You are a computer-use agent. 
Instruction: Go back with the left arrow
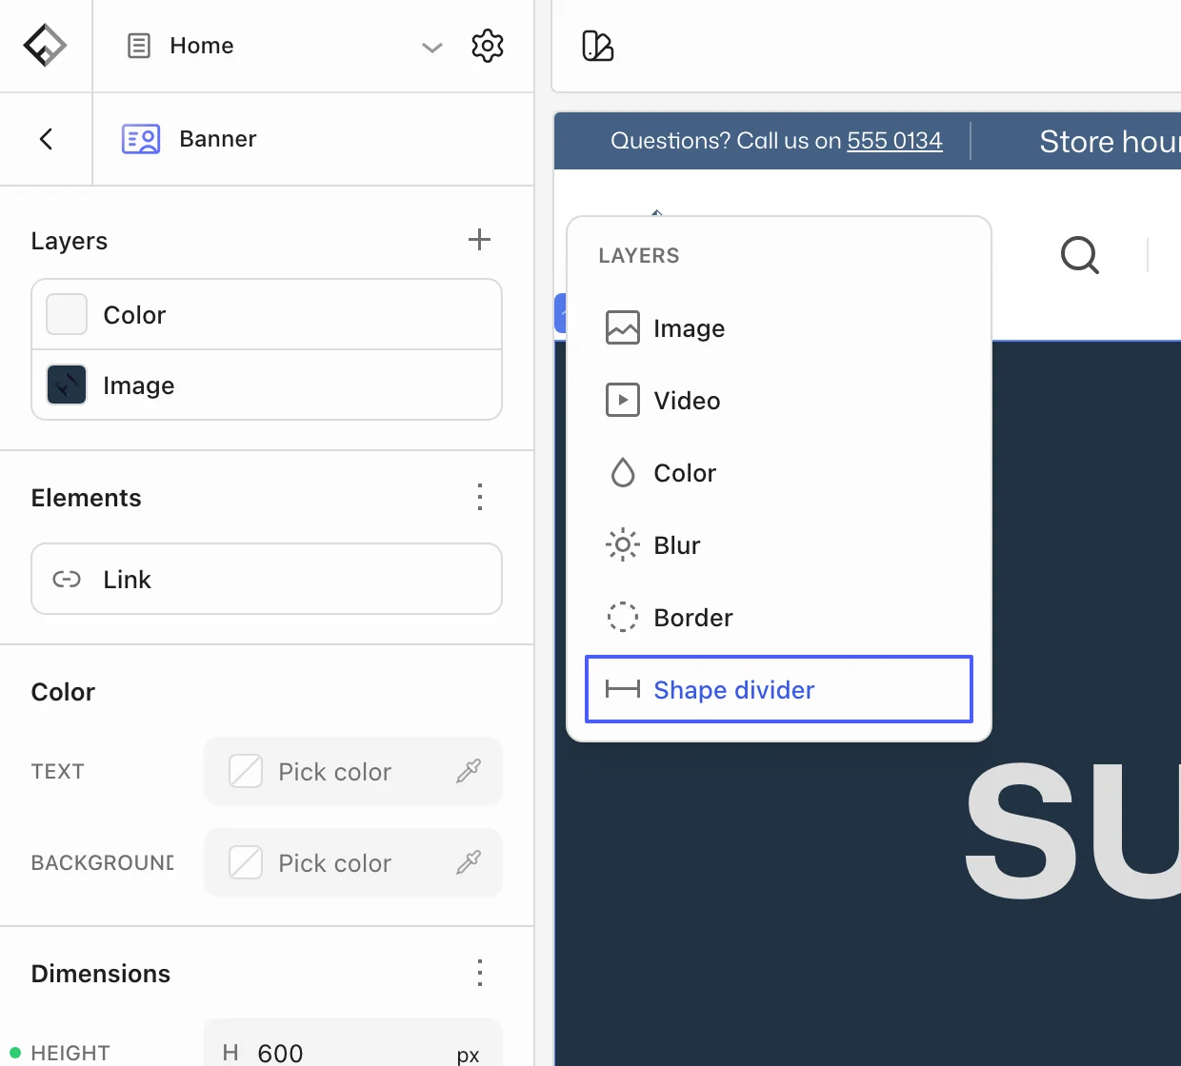(46, 139)
